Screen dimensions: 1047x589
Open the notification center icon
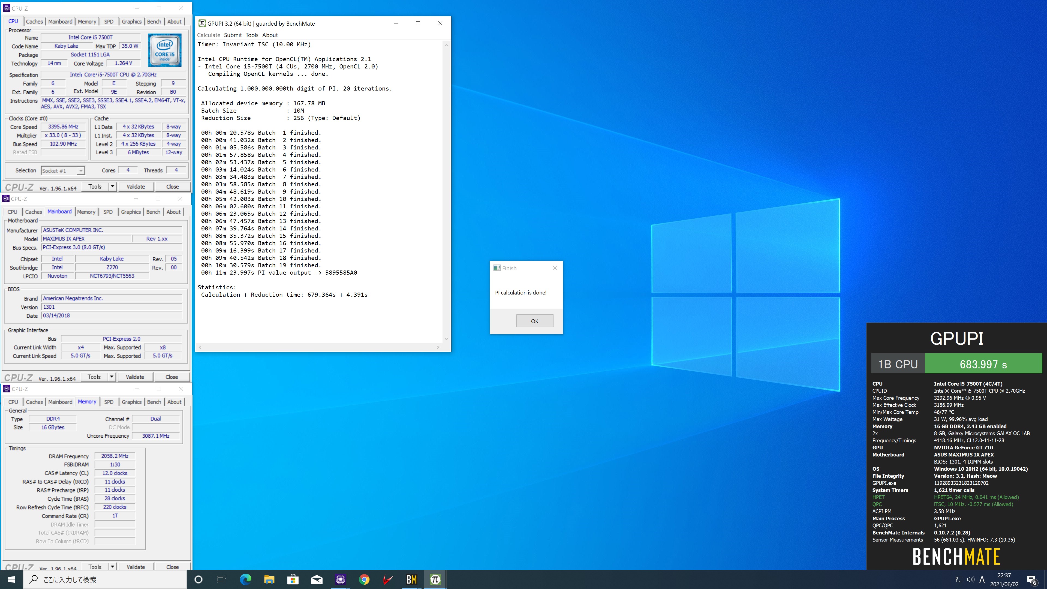click(x=1032, y=580)
